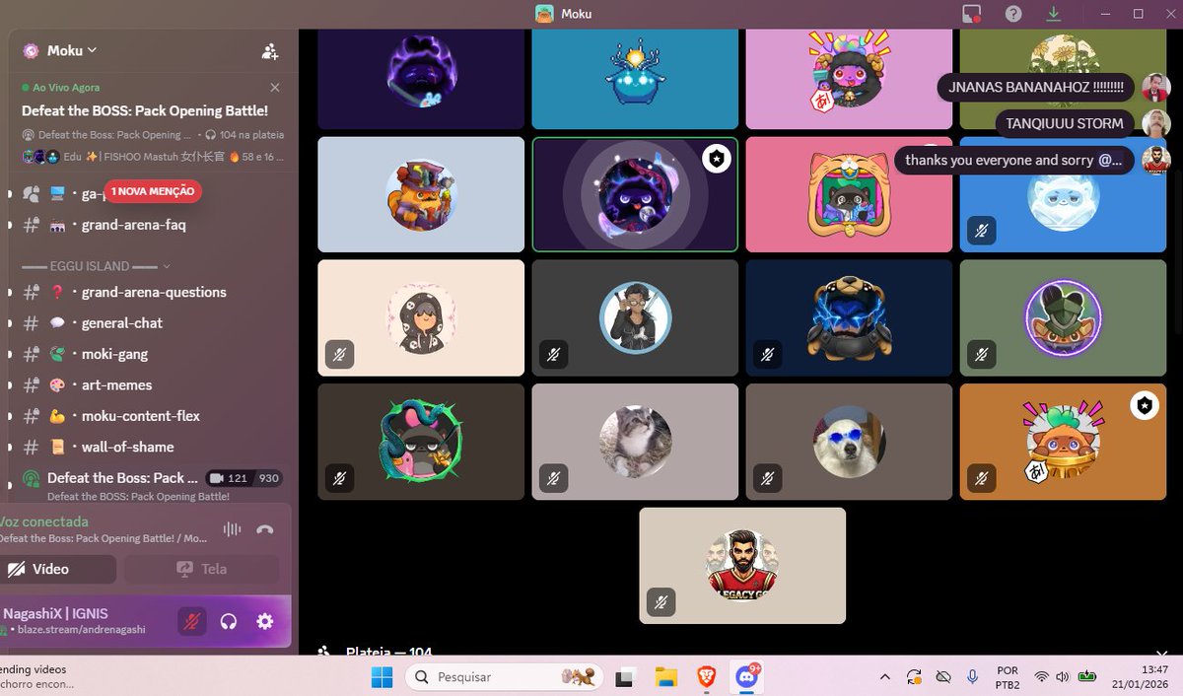Toggle headphones deafen in user panel
1183x696 pixels.
[x=229, y=621]
